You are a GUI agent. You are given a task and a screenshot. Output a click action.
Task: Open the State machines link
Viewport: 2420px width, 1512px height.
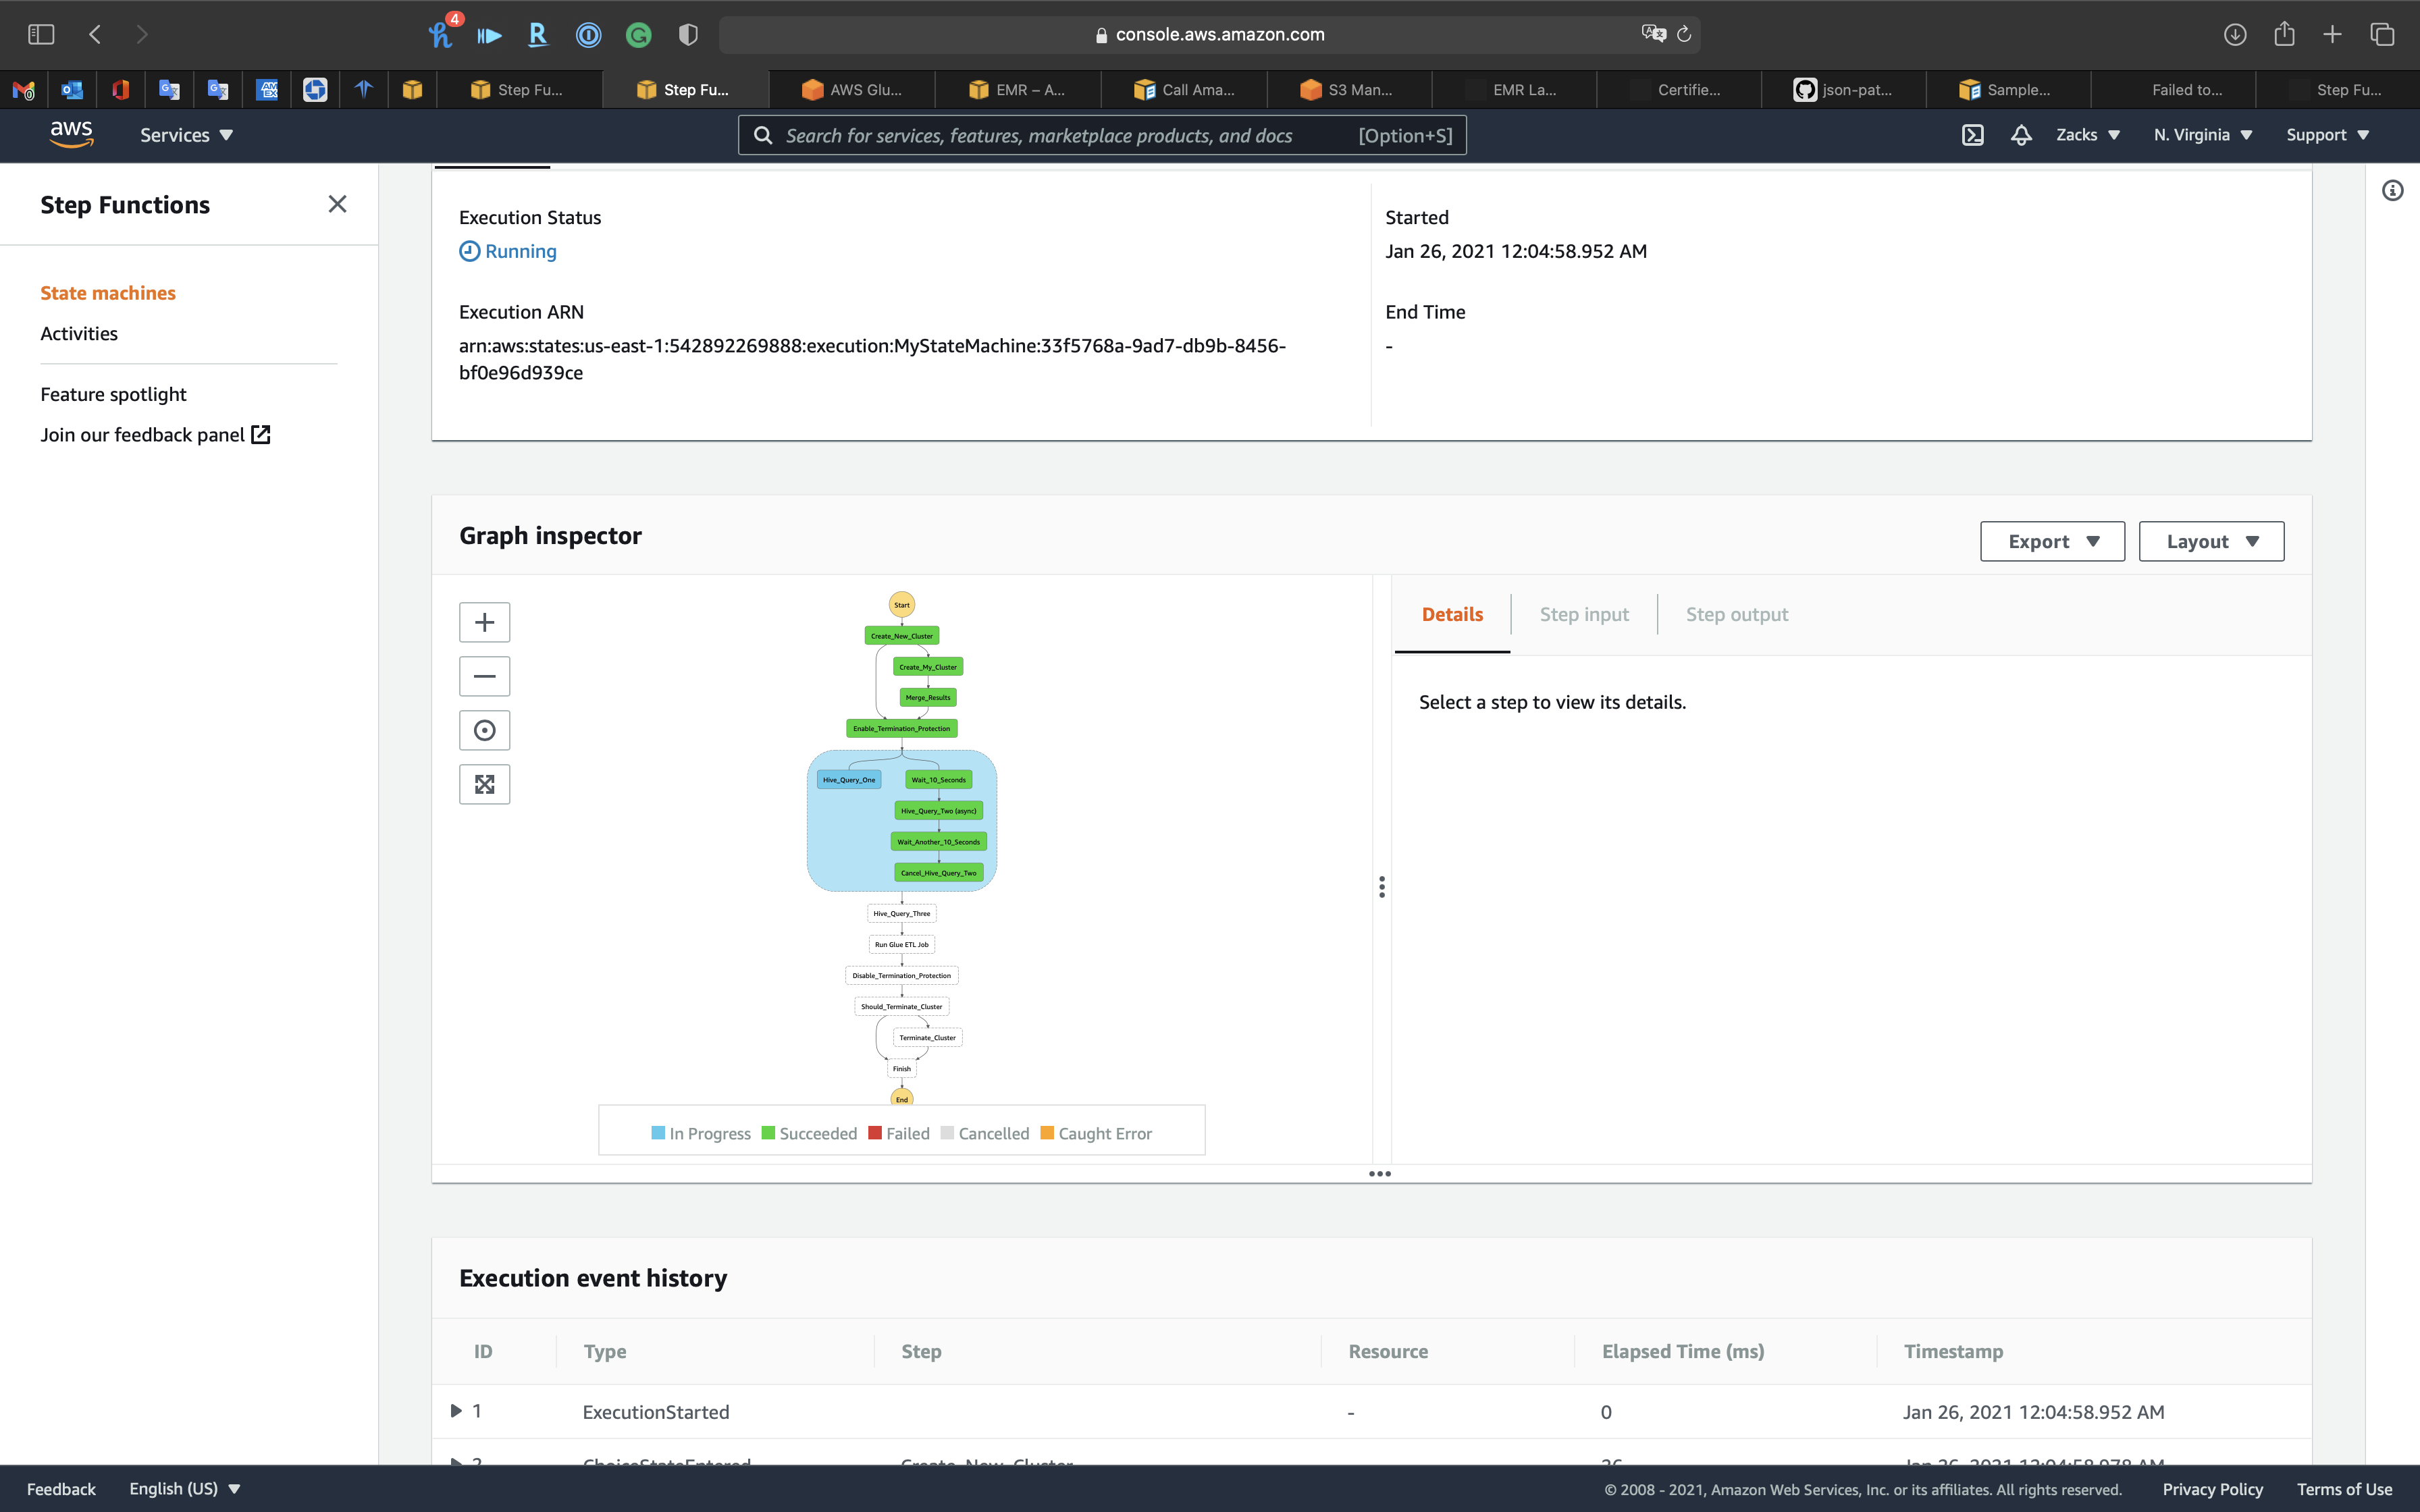108,293
